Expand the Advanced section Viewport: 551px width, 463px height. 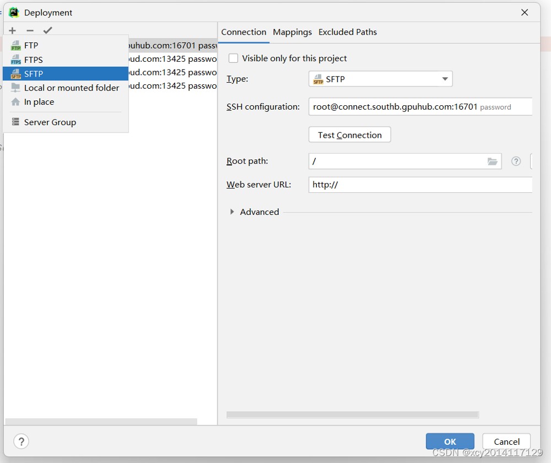pyautogui.click(x=232, y=212)
